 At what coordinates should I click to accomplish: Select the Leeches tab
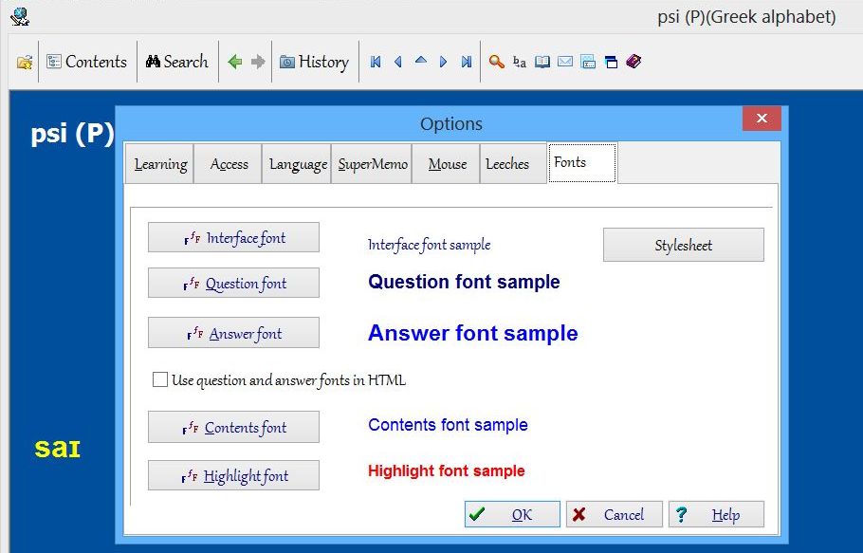click(507, 164)
